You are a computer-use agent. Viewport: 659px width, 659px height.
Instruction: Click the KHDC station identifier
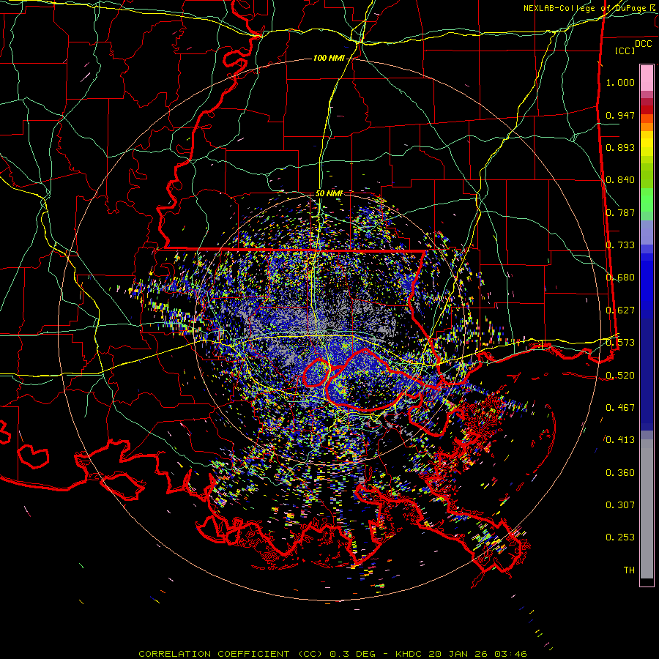click(410, 654)
